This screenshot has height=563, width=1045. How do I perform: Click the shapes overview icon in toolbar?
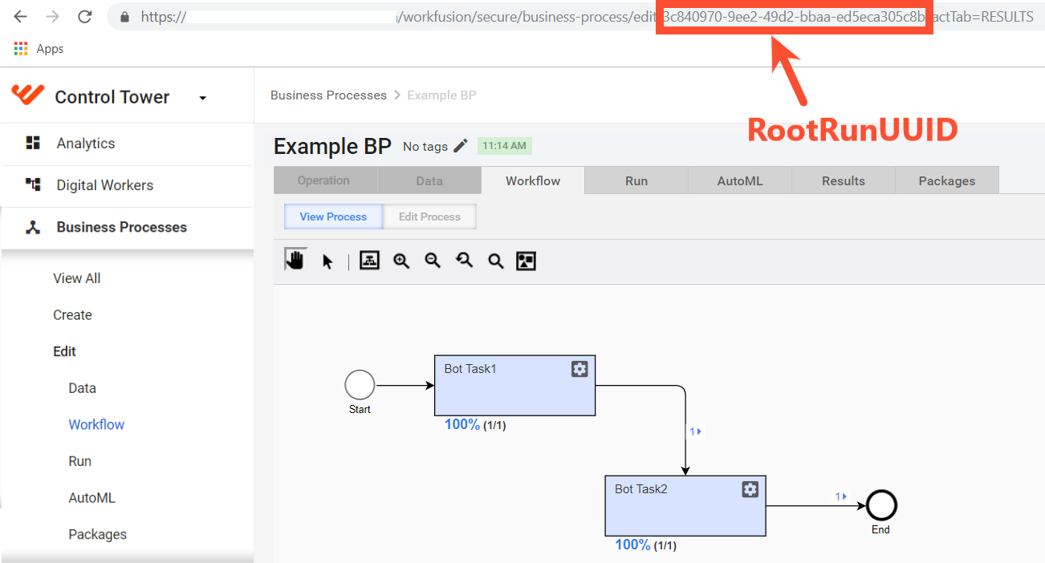526,261
